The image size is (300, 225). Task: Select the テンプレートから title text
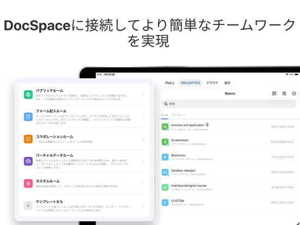point(49,202)
